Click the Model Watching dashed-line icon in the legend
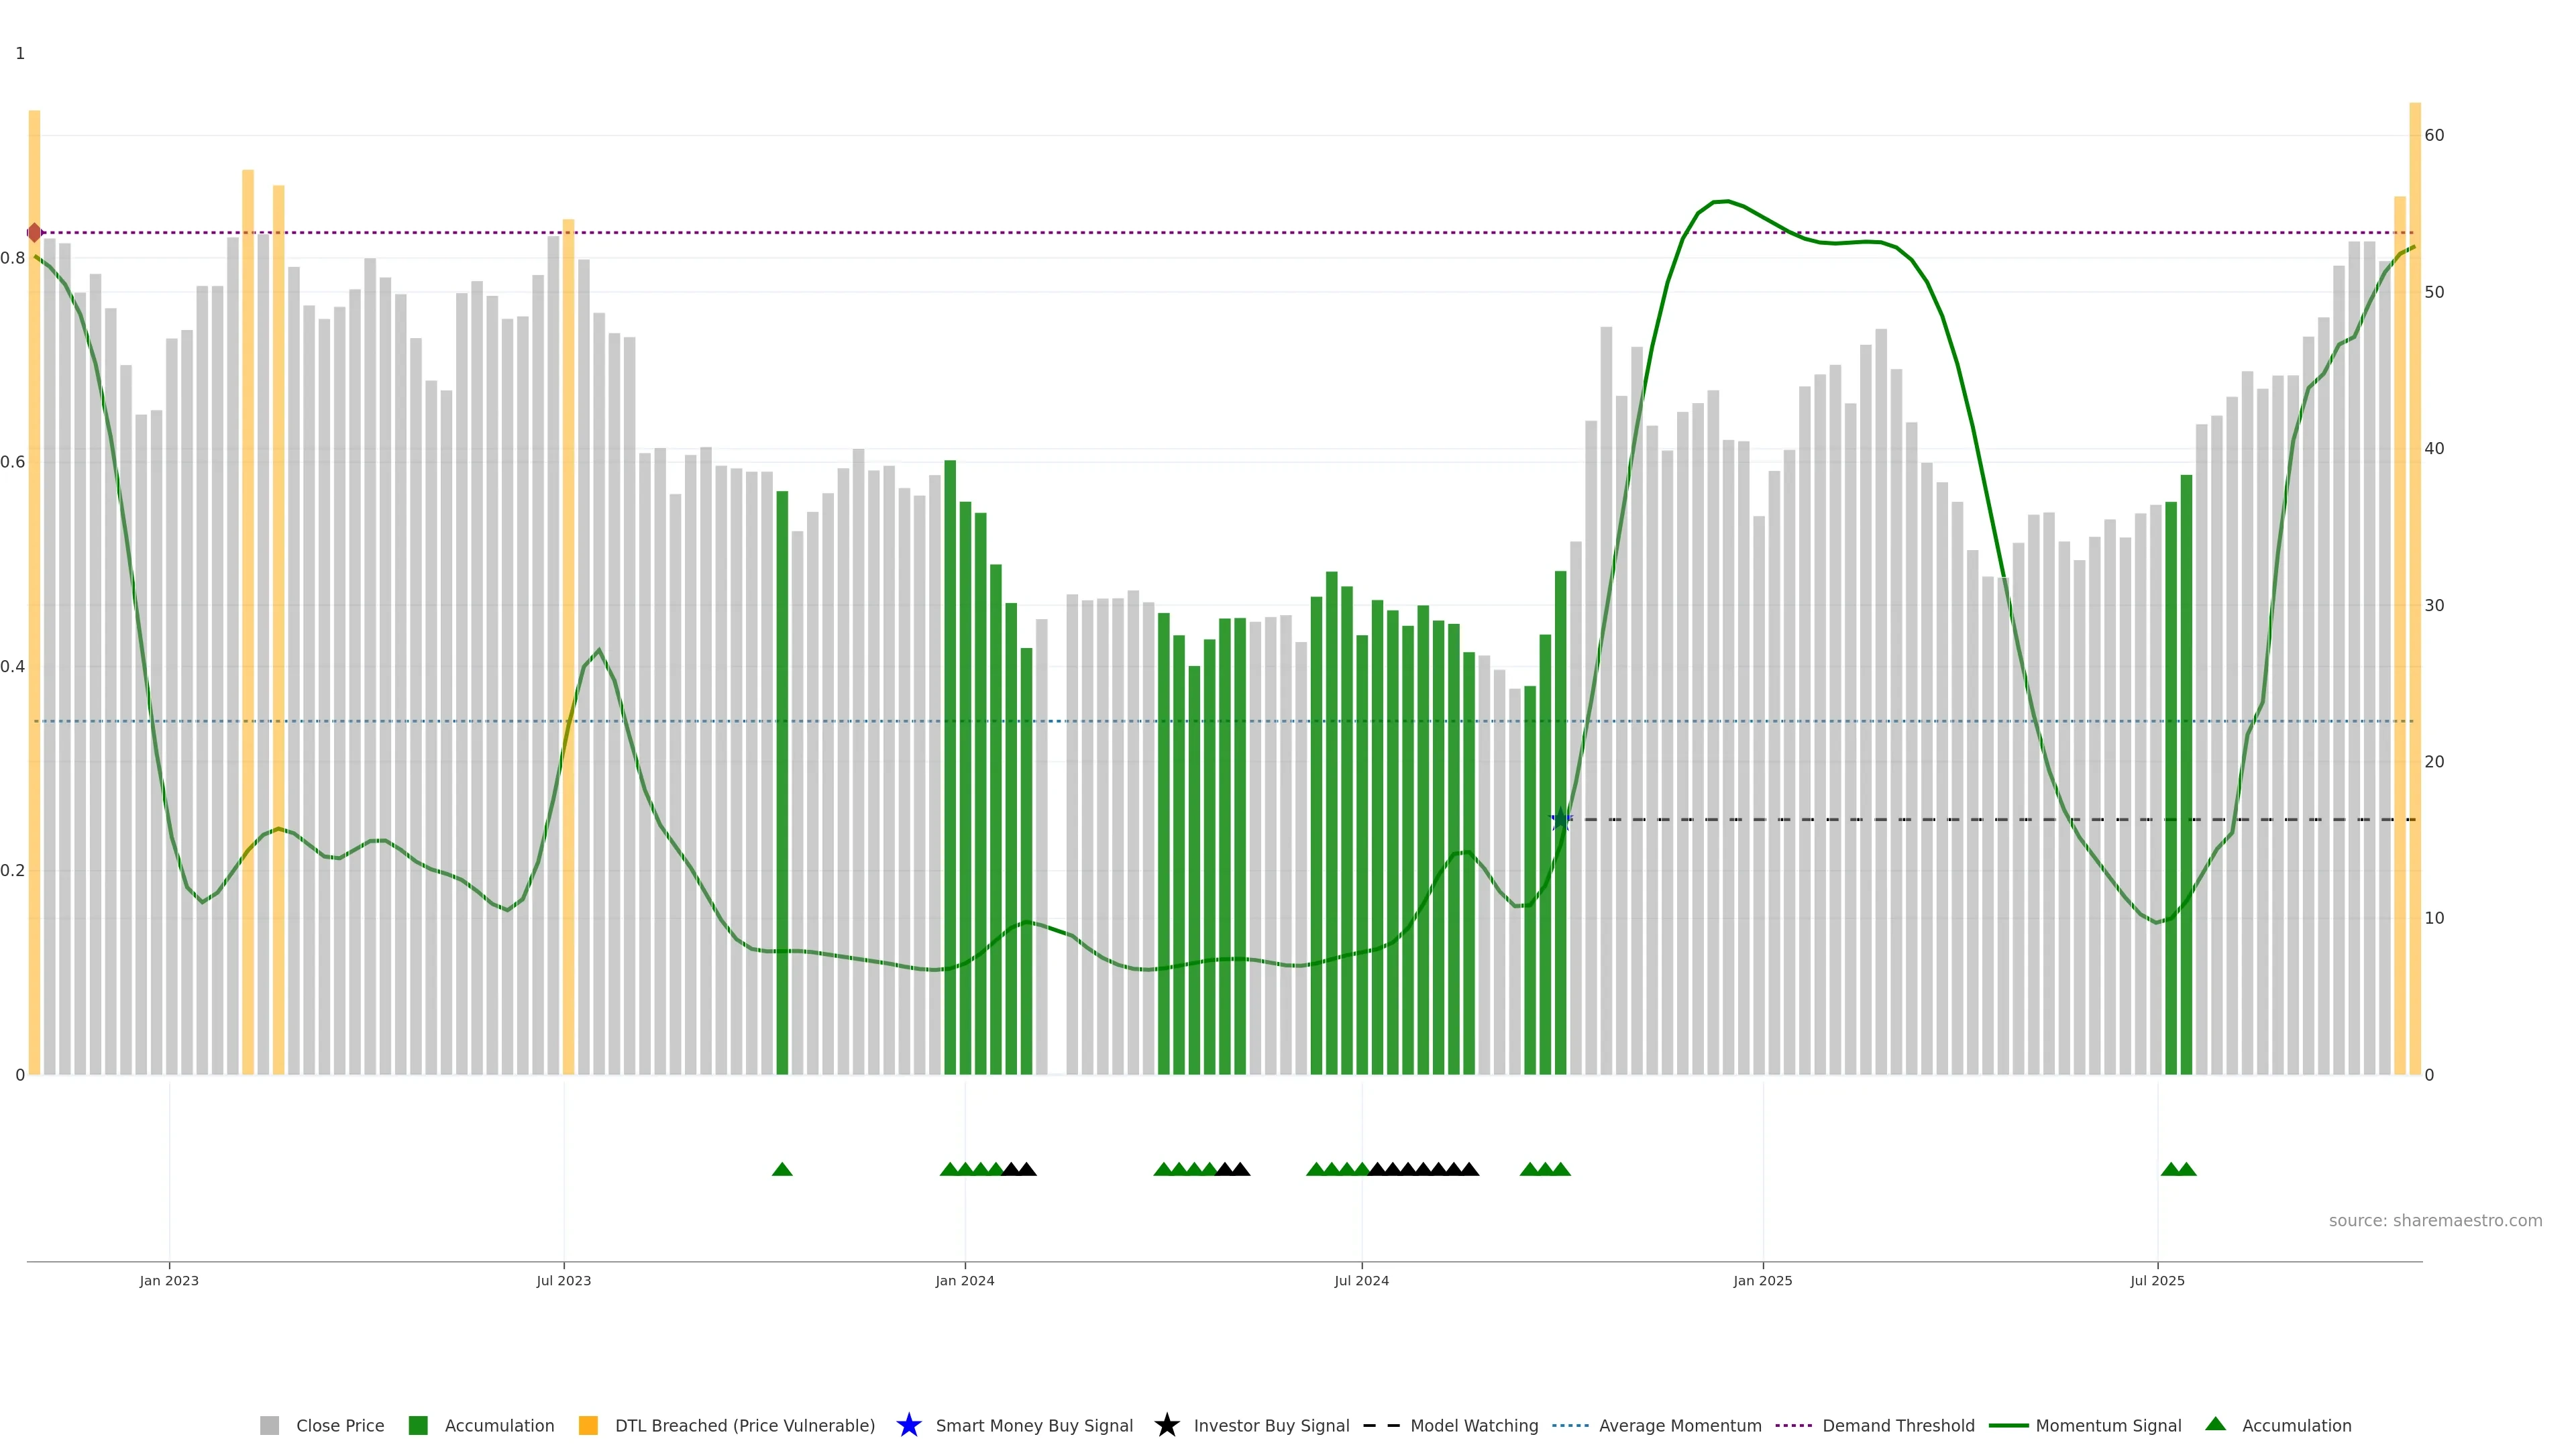Image resolution: width=2576 pixels, height=1449 pixels. coord(1381,1425)
